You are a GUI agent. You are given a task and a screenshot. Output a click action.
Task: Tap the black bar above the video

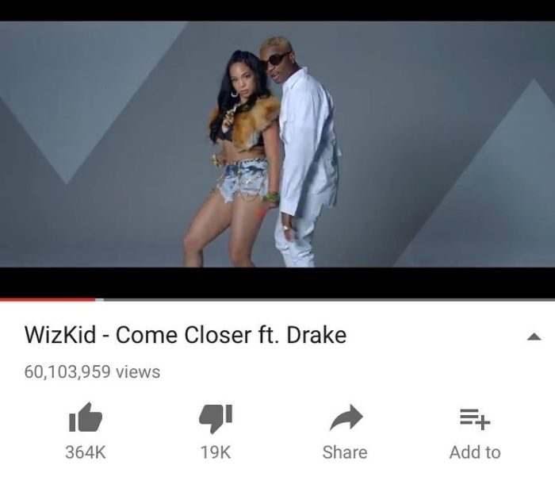click(277, 10)
